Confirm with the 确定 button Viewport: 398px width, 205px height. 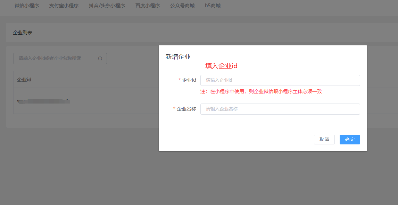tap(350, 140)
